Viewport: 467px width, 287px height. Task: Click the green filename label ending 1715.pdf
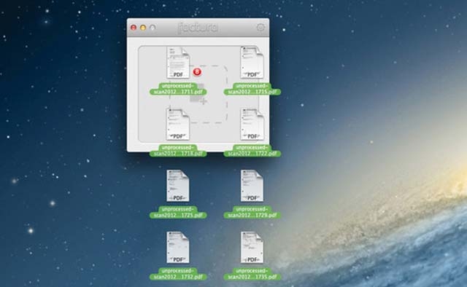click(x=252, y=89)
